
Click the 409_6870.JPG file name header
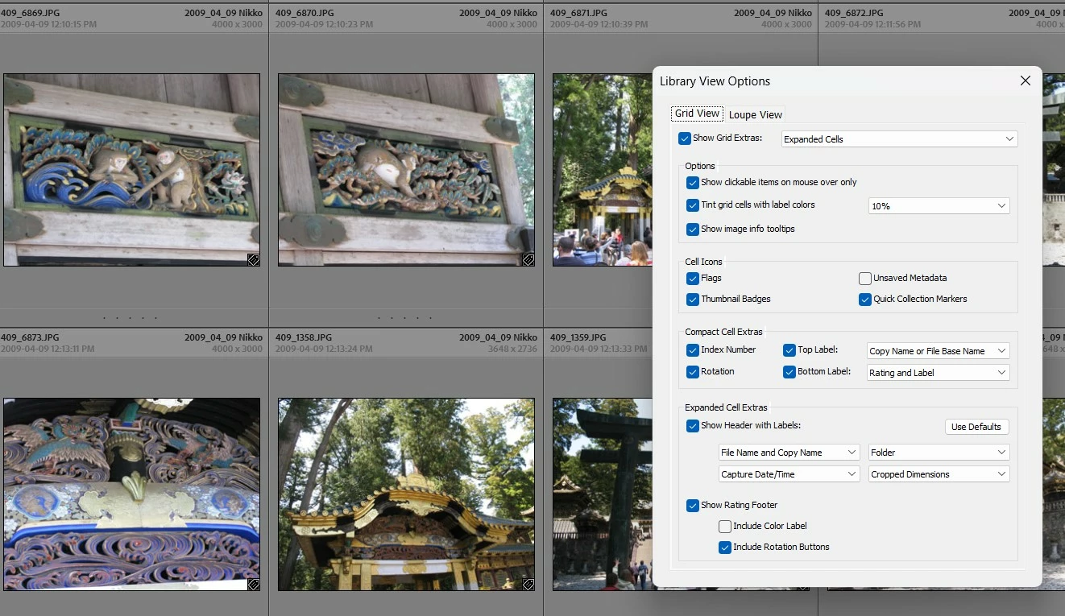click(305, 13)
